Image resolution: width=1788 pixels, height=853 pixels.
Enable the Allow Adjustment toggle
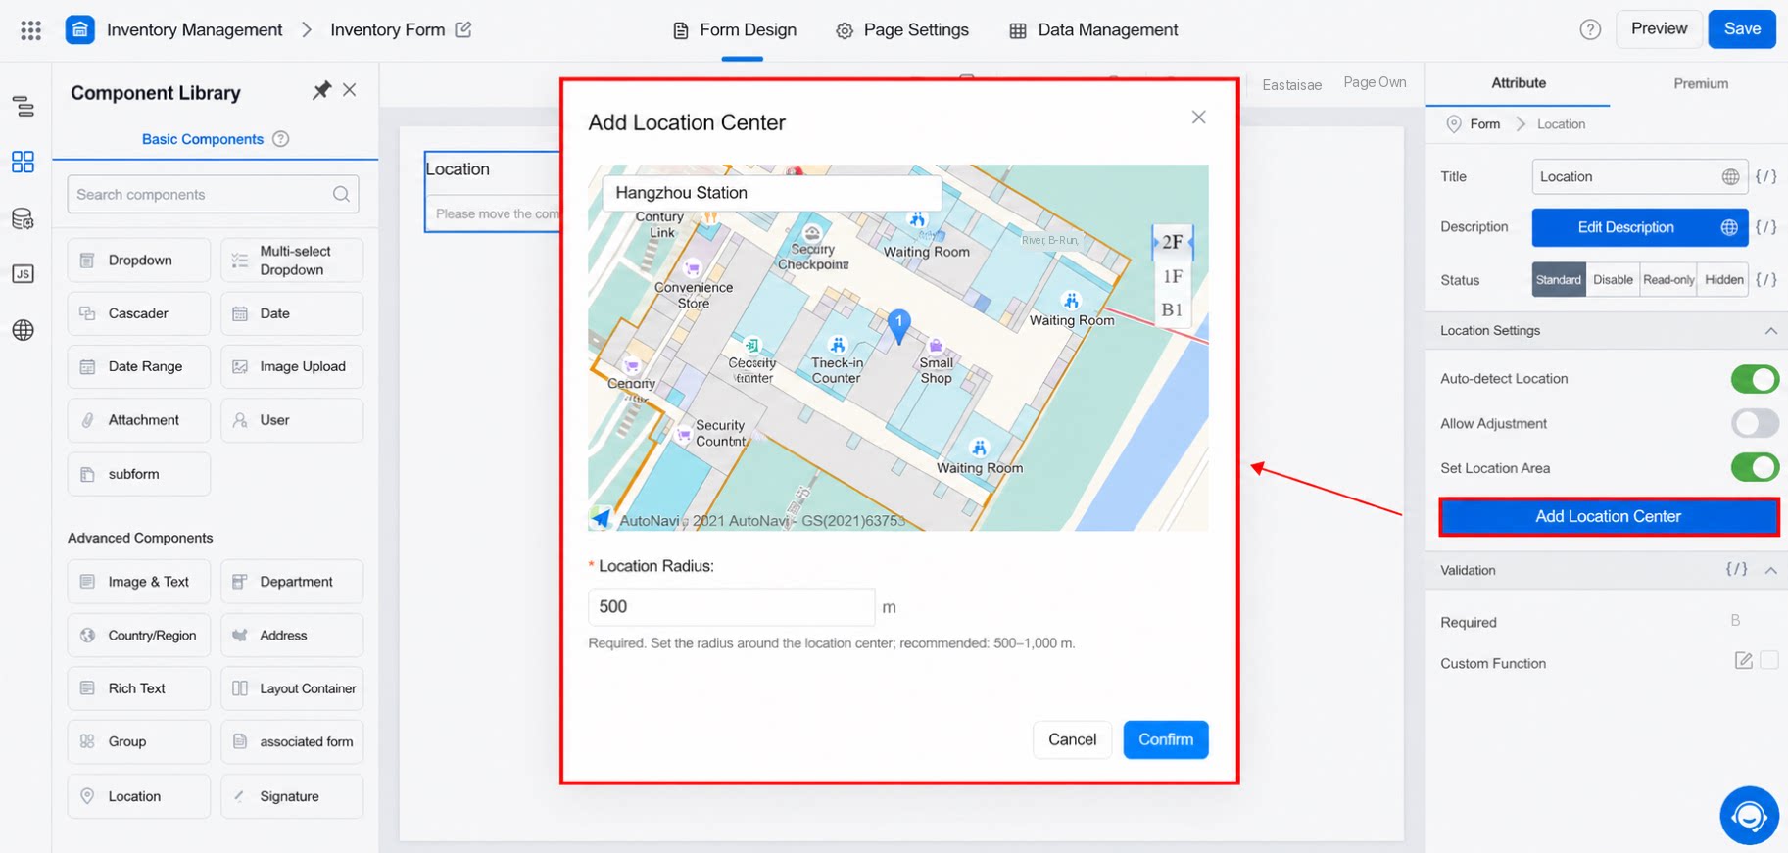click(1755, 423)
